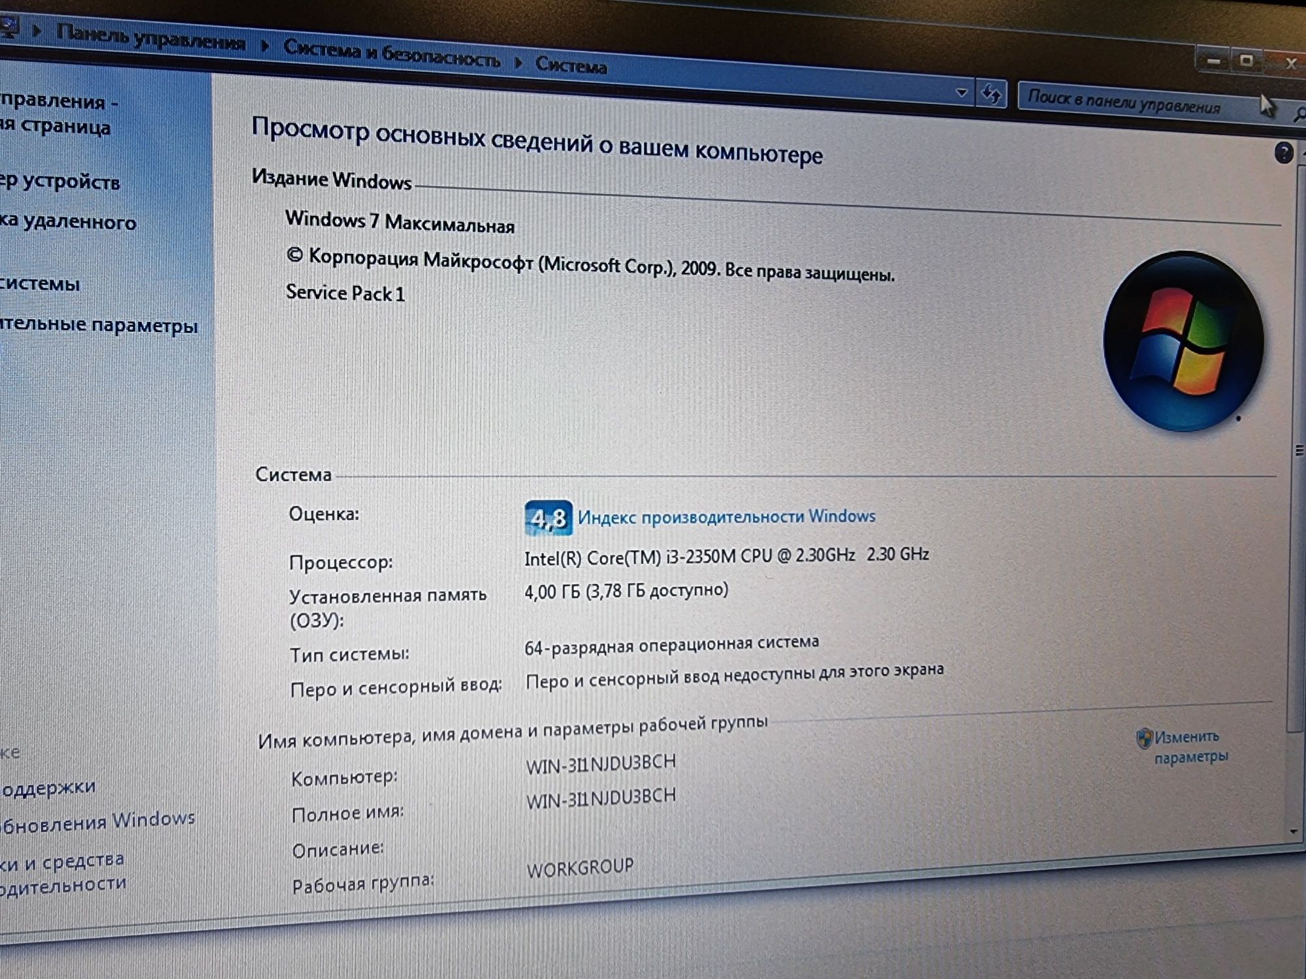Click the pen and touch unavailable text
The image size is (1306, 979).
click(735, 676)
